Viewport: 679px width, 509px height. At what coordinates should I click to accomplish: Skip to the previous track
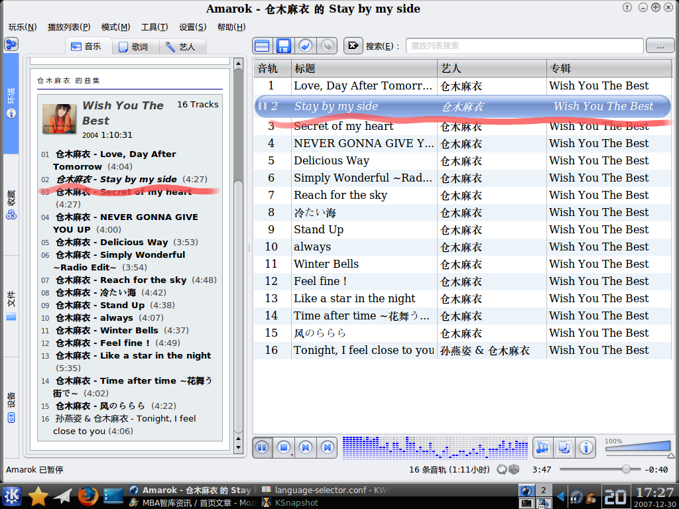coord(306,447)
